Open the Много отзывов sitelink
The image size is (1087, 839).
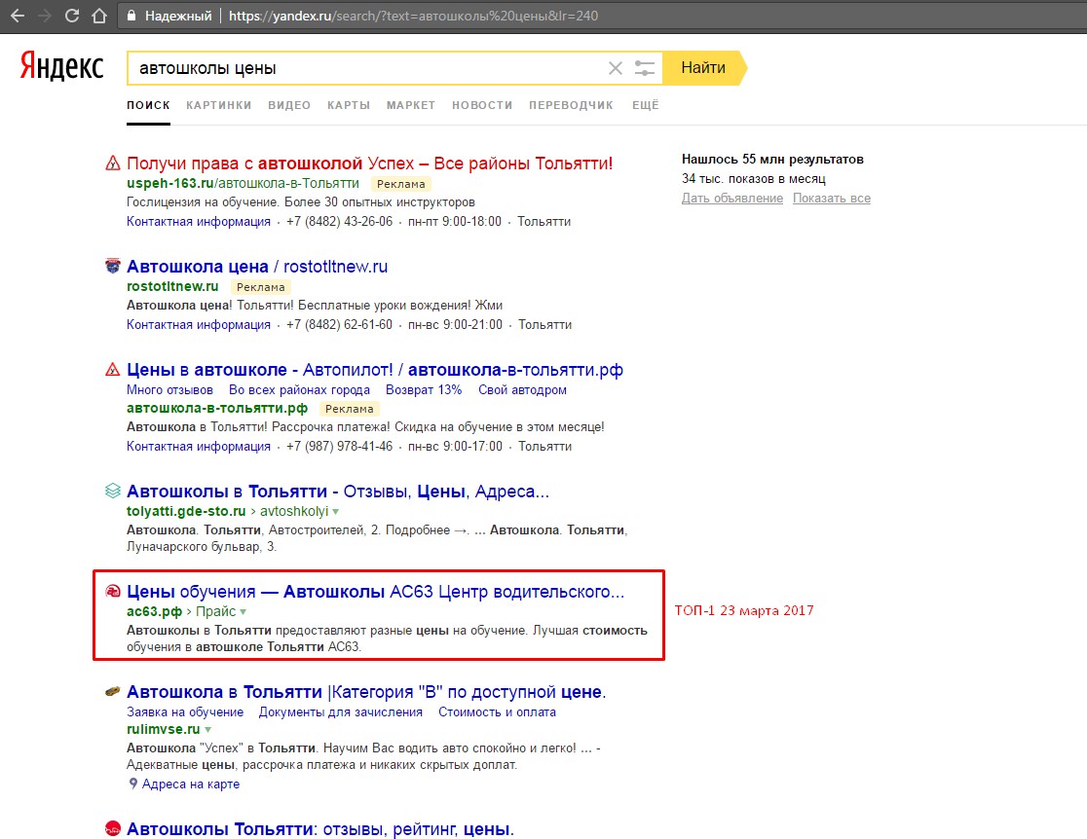(x=169, y=390)
